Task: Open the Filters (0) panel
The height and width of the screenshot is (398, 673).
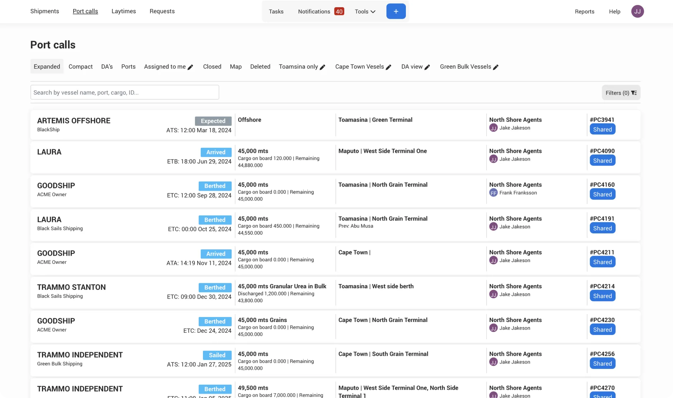Action: [621, 93]
